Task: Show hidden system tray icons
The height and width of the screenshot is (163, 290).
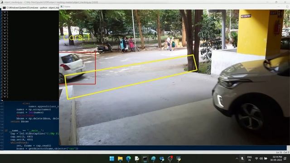Action: (237, 158)
